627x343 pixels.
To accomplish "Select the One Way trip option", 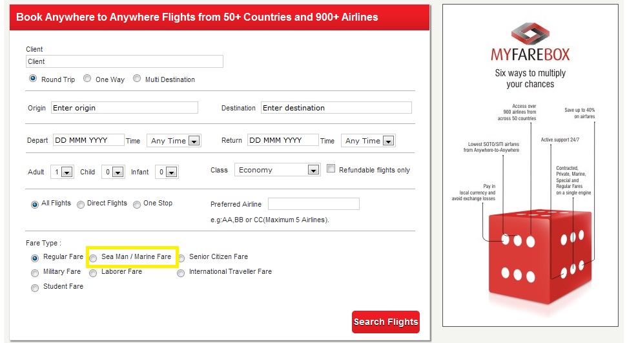I will pos(87,79).
